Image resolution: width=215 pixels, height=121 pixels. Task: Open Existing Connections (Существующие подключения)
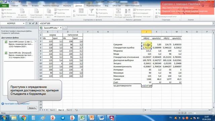coord(36,13)
